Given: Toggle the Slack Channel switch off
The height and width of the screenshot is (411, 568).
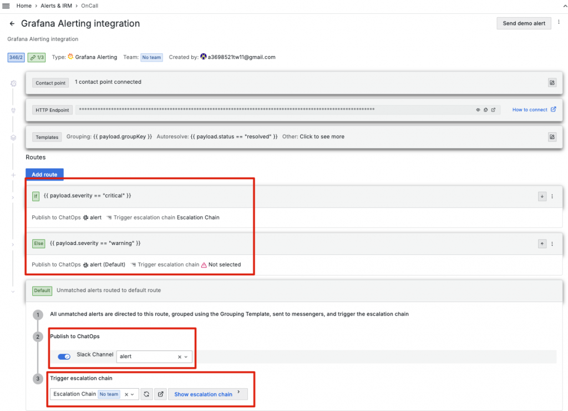Looking at the screenshot, I should coord(64,357).
